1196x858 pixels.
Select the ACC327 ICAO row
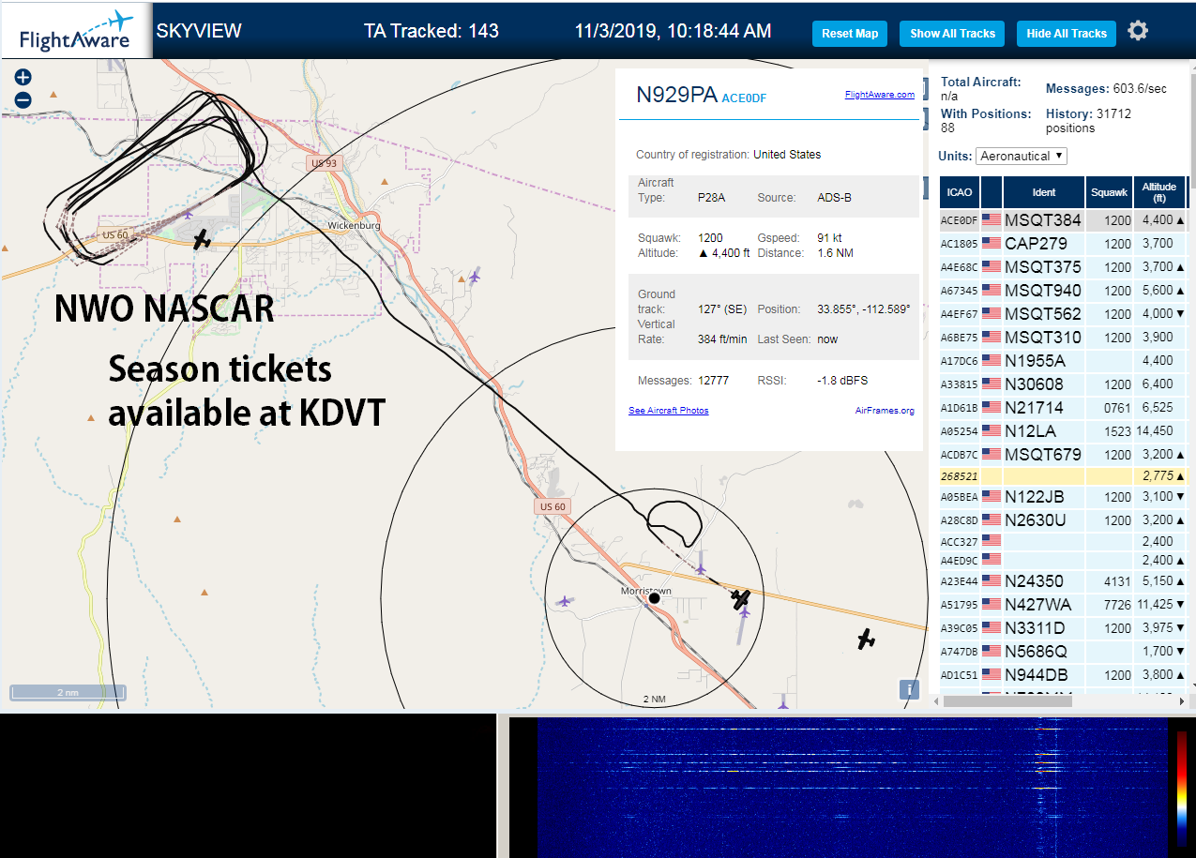1063,541
